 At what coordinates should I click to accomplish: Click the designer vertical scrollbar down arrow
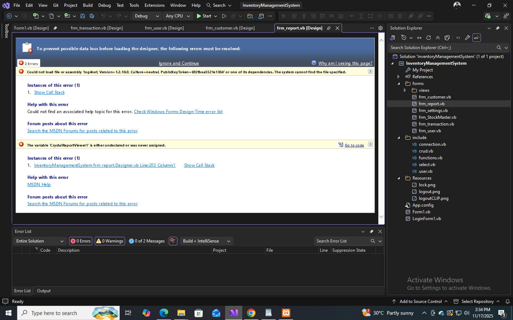tap(382, 217)
